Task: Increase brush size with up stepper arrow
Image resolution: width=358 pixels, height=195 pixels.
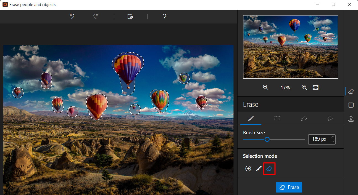Action: pos(333,137)
